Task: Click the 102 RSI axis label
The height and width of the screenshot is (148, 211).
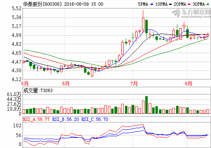Action: pos(17,126)
